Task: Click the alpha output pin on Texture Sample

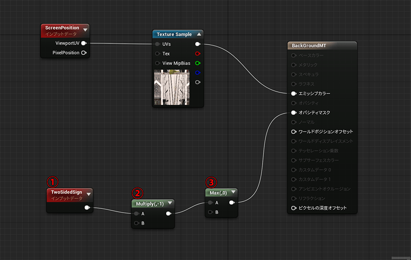Action: point(197,82)
